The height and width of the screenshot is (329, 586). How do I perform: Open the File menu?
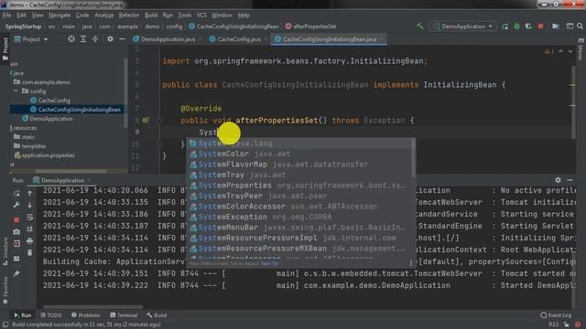pos(6,16)
